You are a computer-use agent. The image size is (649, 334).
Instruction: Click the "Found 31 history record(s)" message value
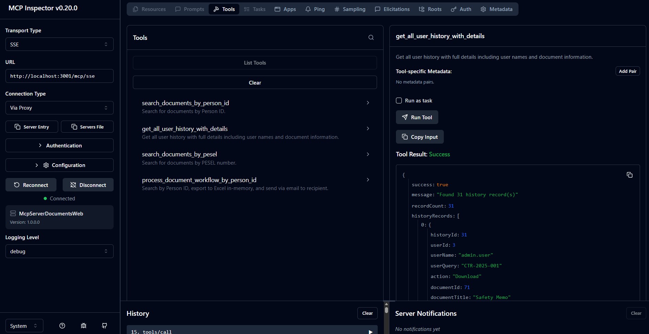(x=477, y=195)
